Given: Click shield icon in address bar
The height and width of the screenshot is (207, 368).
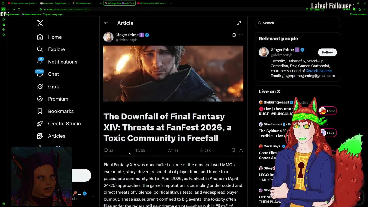Looking at the screenshot, I should click(x=41, y=9).
